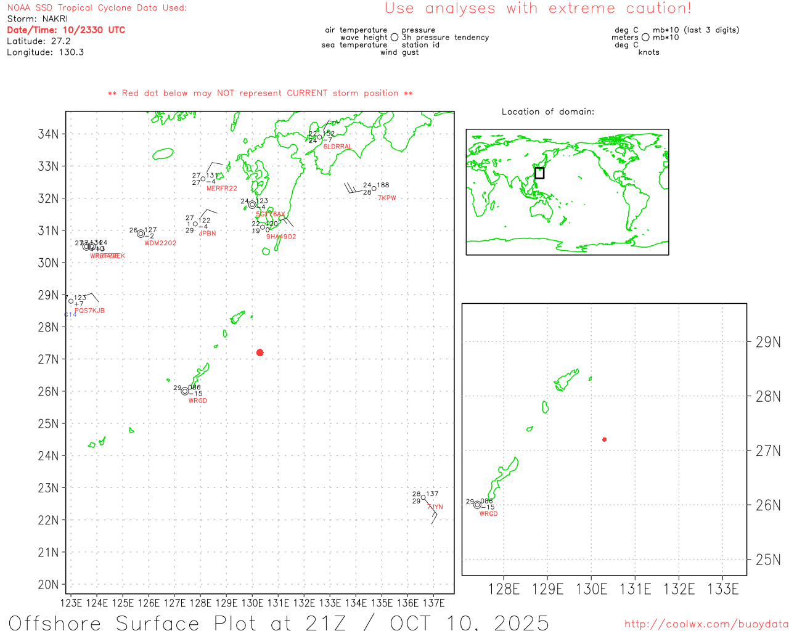Click the red Date/Time 10/2330 UTC text

click(66, 30)
